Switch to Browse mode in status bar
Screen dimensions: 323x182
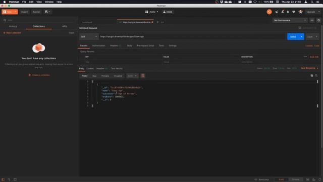[x=295, y=179]
